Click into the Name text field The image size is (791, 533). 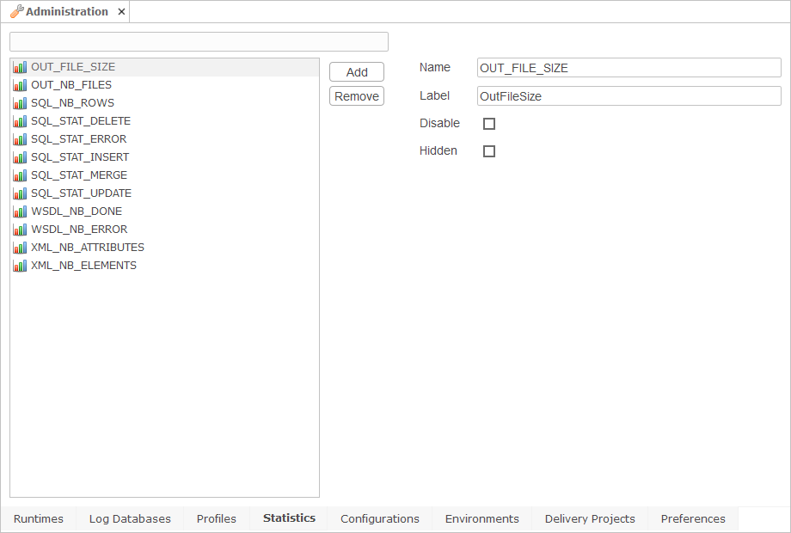629,68
